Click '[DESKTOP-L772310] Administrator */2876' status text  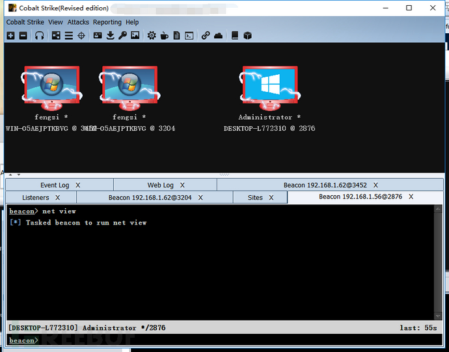(x=87, y=328)
